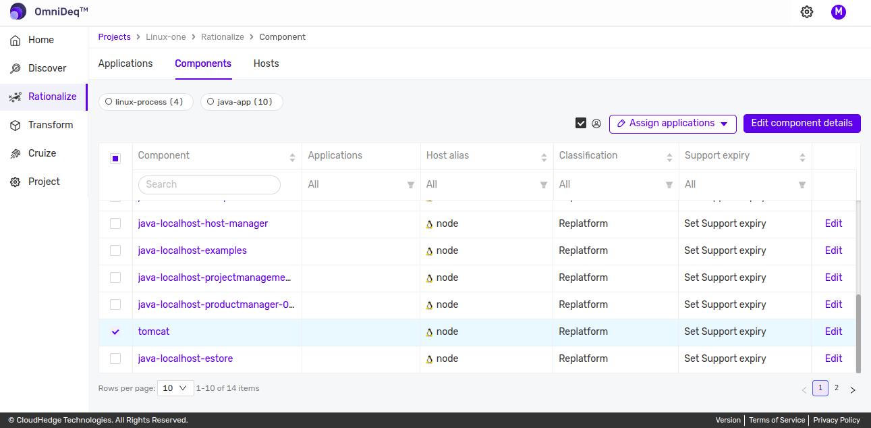Click the table vertical scrollbar

(858, 333)
